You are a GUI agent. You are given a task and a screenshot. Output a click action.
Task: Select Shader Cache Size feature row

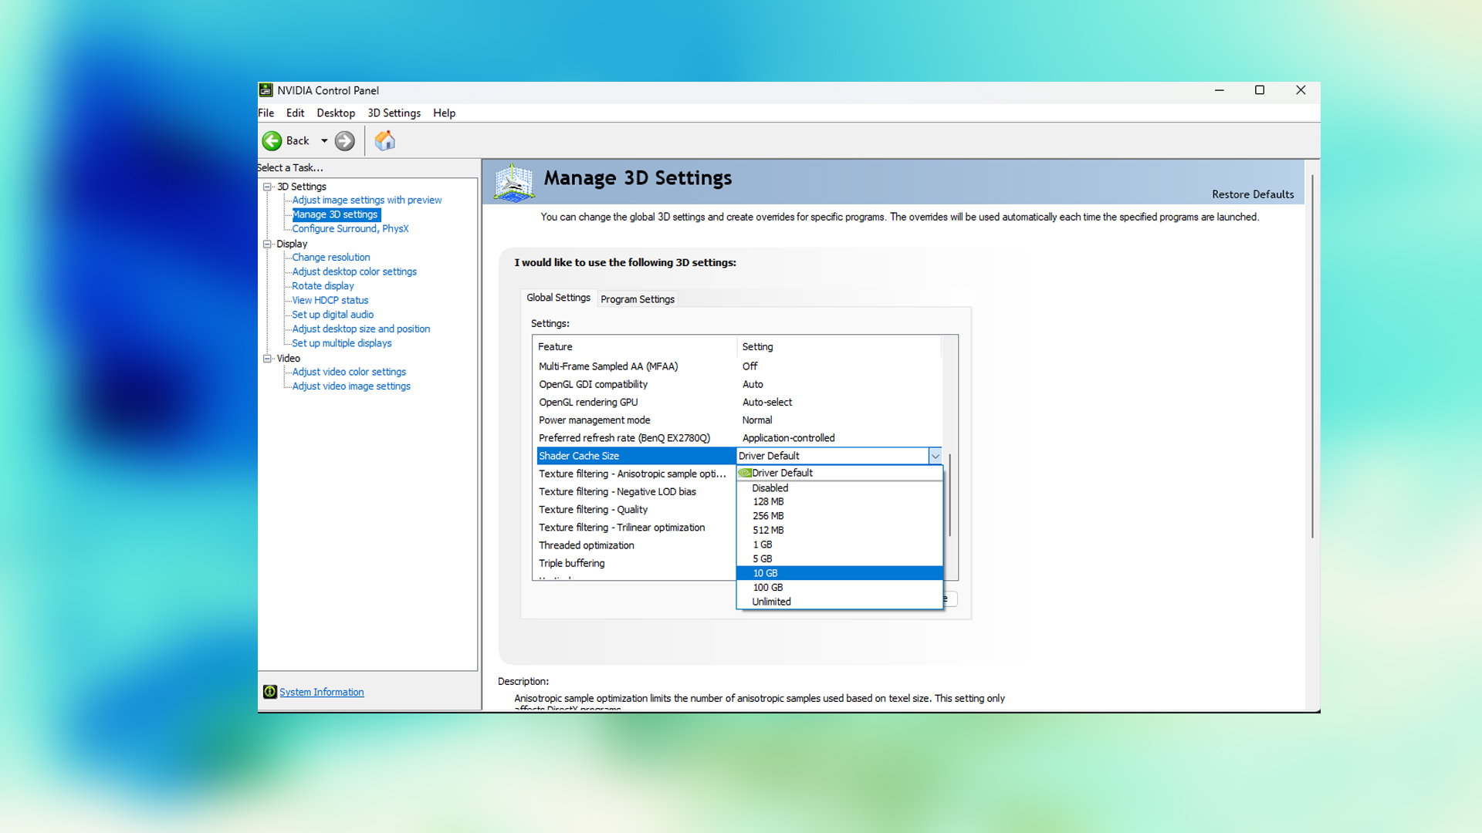[636, 456]
